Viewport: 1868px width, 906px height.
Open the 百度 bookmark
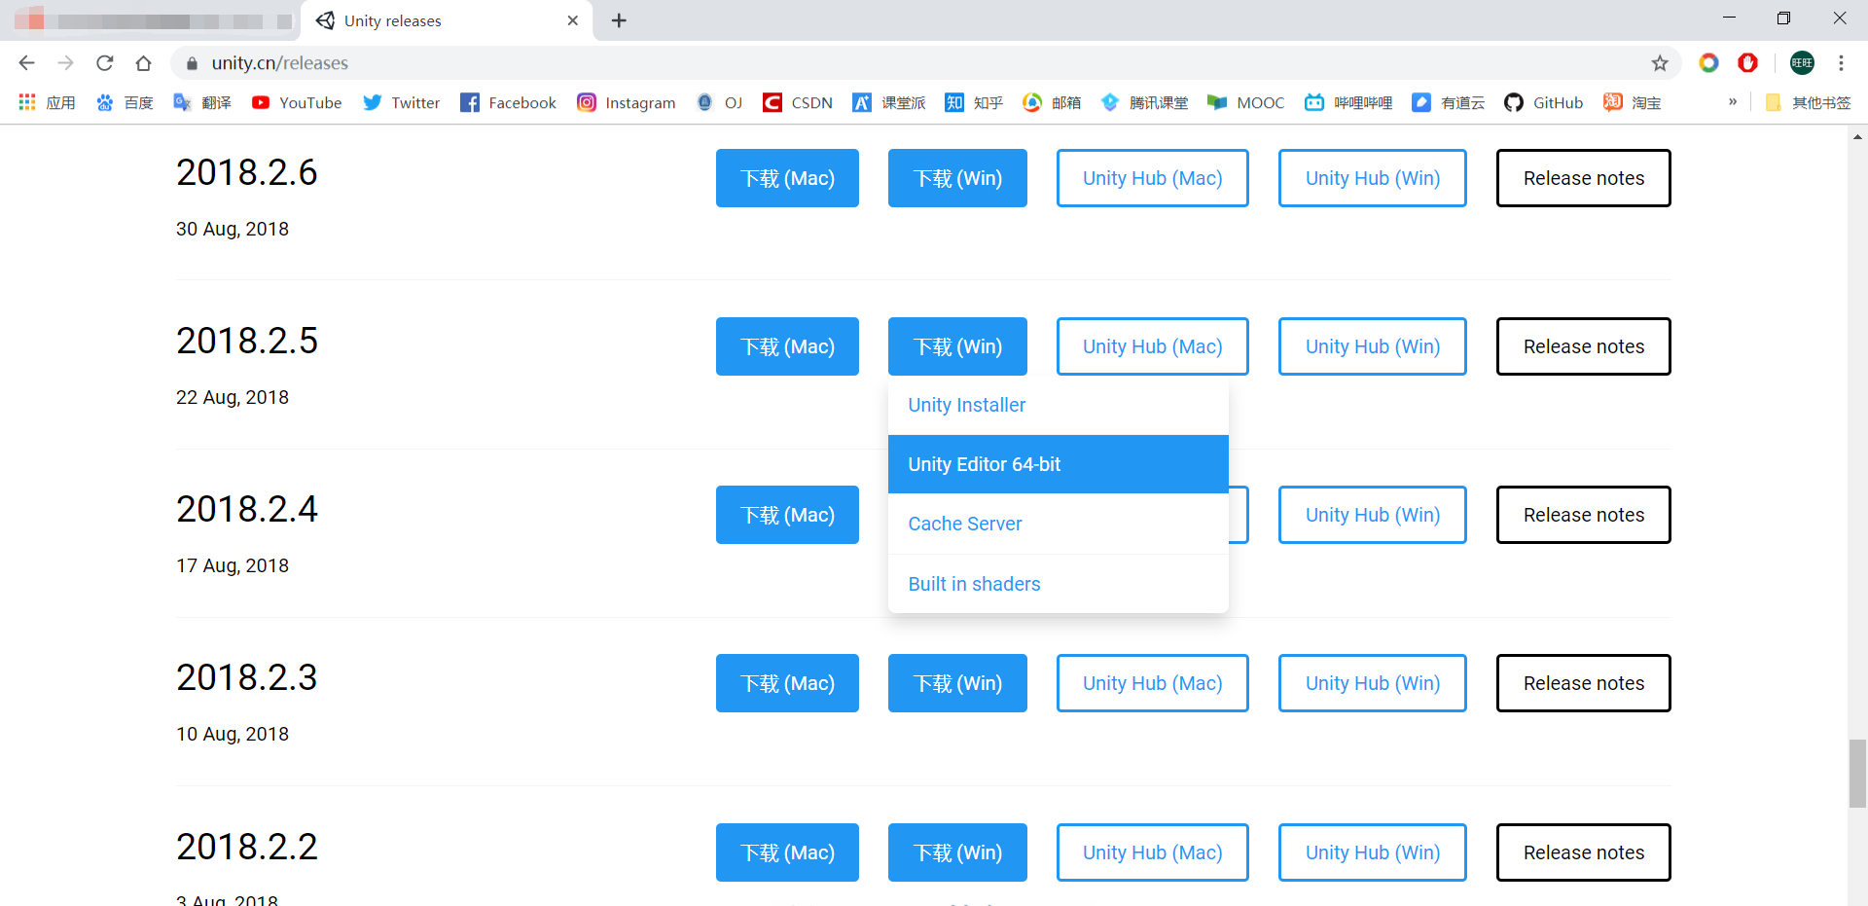point(125,102)
